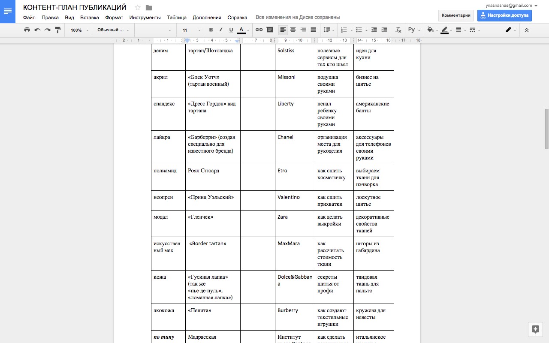Screen dimensions: 549x343
Task: Click the left indent marker on ruler
Action: [x=187, y=41]
